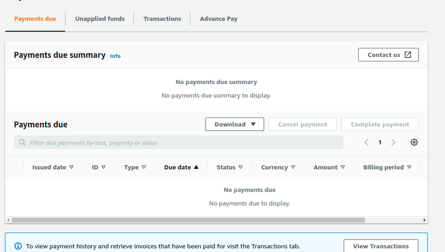This screenshot has height=252, width=445.
Task: Click the horizontal table scrollbar
Action: point(189,220)
